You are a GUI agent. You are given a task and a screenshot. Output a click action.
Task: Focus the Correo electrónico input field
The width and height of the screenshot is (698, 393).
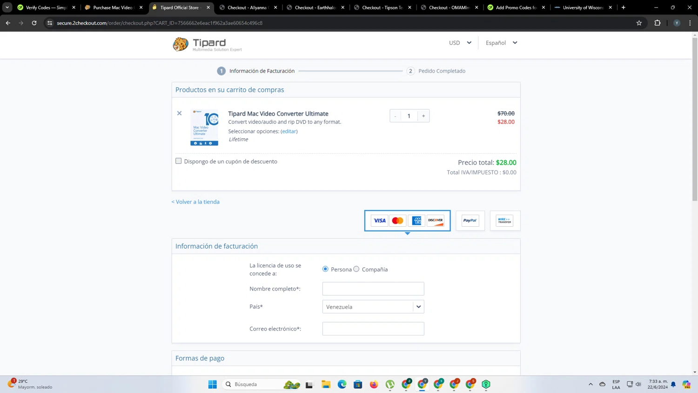[373, 329]
